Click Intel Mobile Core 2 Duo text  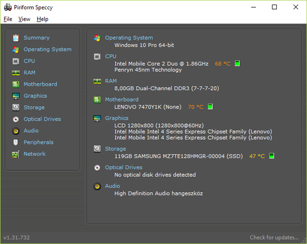[x=161, y=64]
